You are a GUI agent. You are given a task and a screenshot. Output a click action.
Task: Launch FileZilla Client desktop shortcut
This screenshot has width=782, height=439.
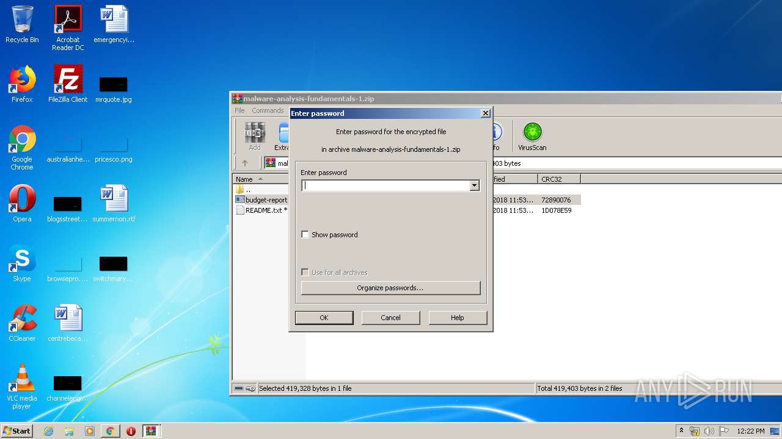(68, 84)
